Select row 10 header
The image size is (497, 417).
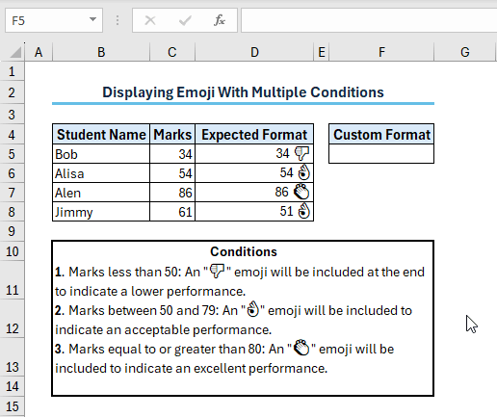pos(12,251)
